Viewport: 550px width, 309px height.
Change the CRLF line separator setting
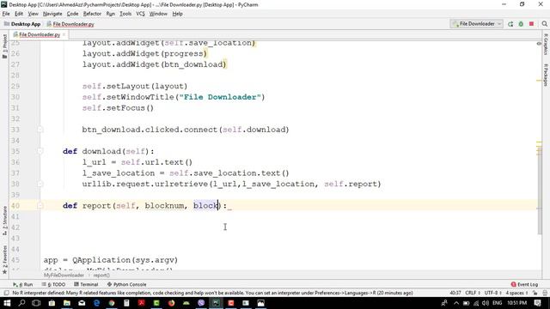pos(473,293)
